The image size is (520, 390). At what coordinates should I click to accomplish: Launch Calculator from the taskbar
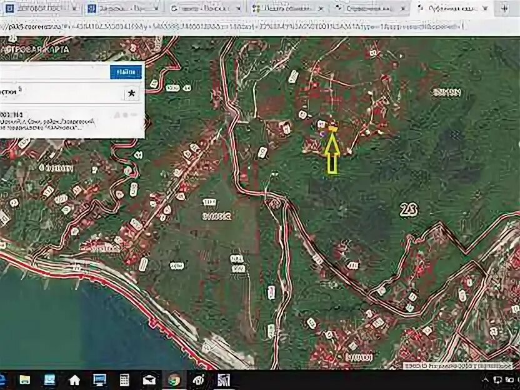pos(124,380)
